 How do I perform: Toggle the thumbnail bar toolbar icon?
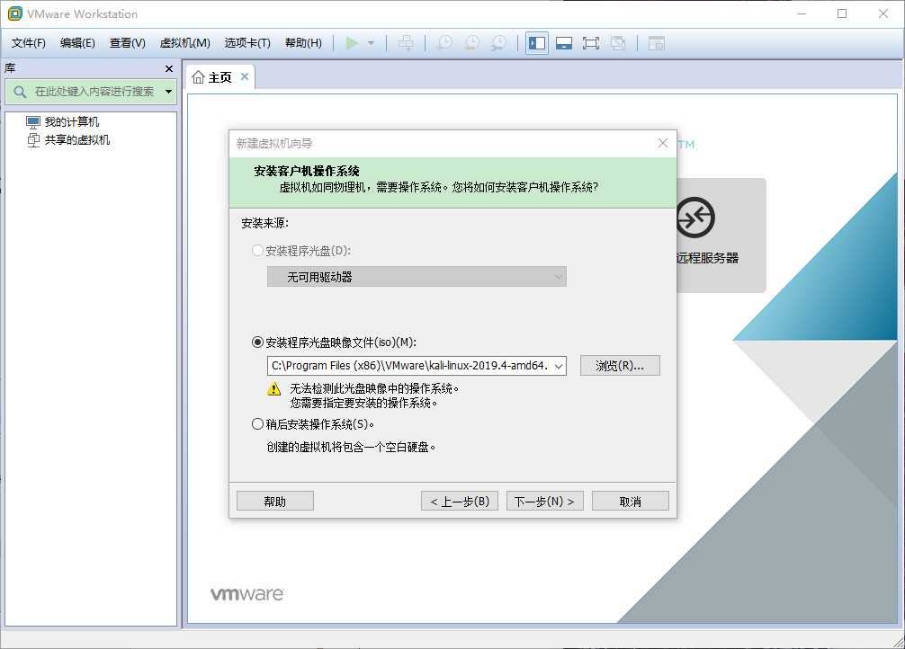(564, 43)
